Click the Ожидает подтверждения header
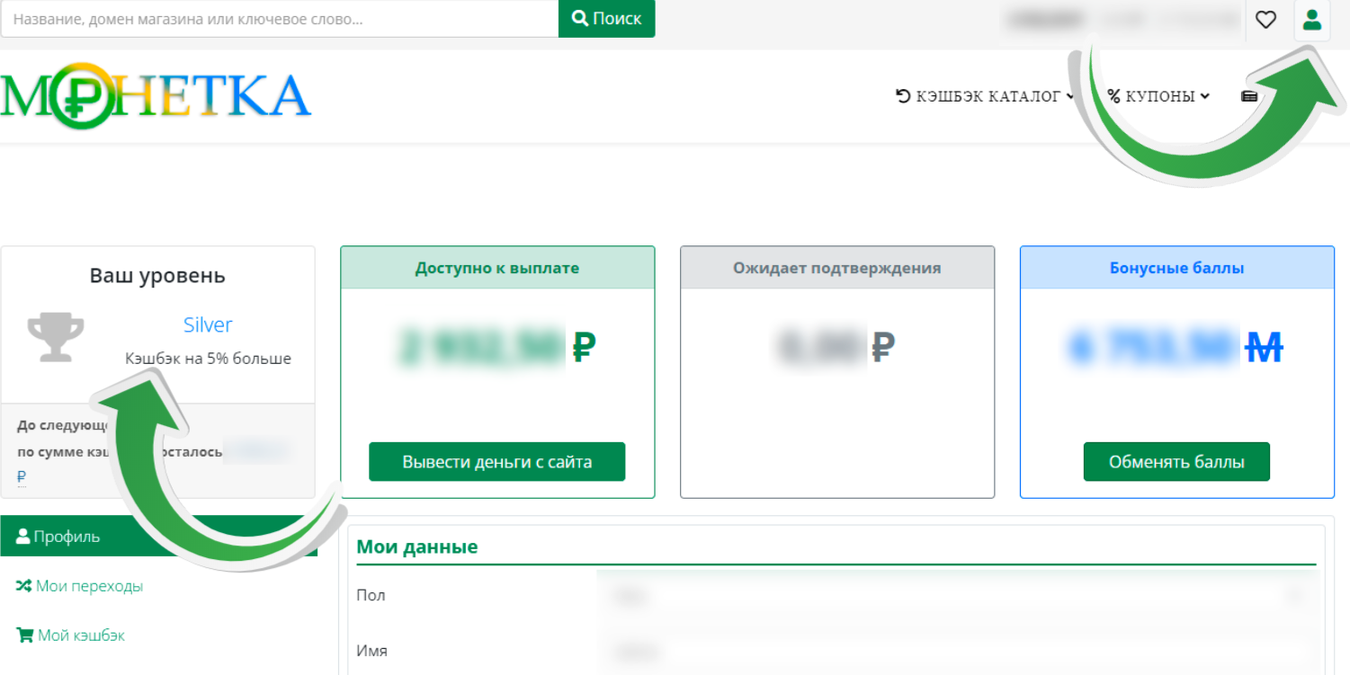The image size is (1350, 675). [837, 268]
